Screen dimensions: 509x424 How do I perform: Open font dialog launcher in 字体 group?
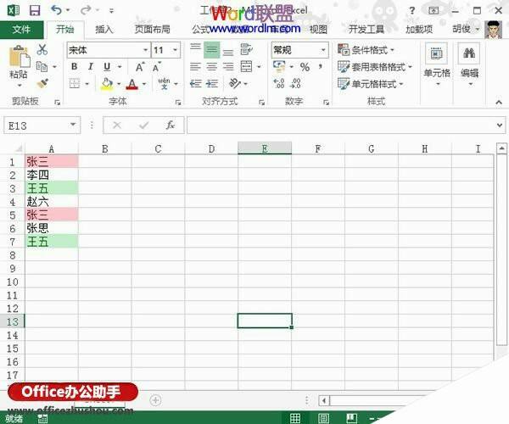178,103
